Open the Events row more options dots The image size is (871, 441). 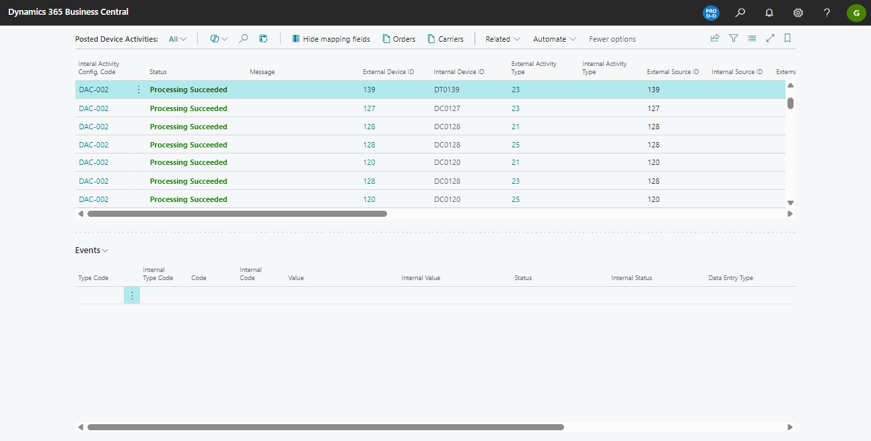tap(132, 296)
